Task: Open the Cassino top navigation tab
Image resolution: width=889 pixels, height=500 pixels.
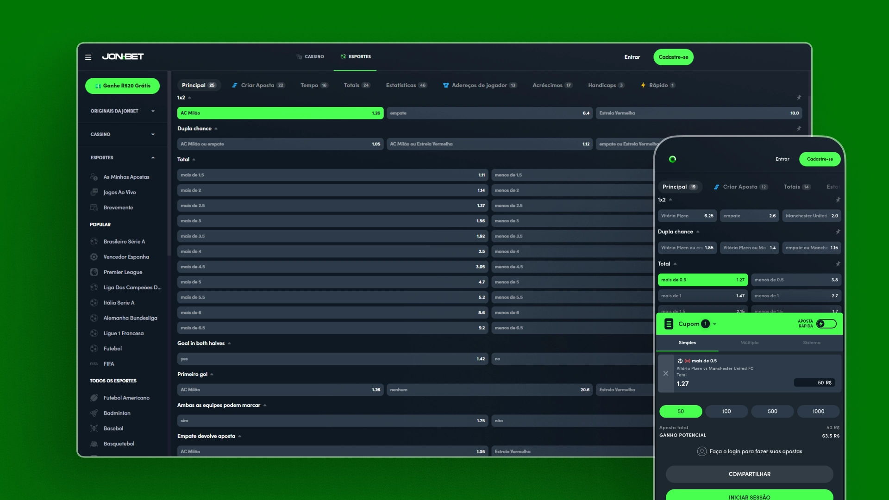Action: point(310,56)
